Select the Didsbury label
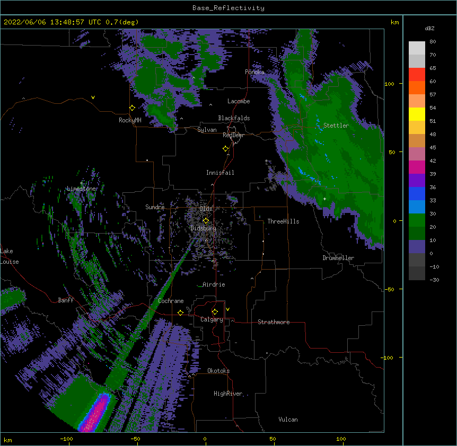Screen dimensions: 457x446 [x=204, y=228]
